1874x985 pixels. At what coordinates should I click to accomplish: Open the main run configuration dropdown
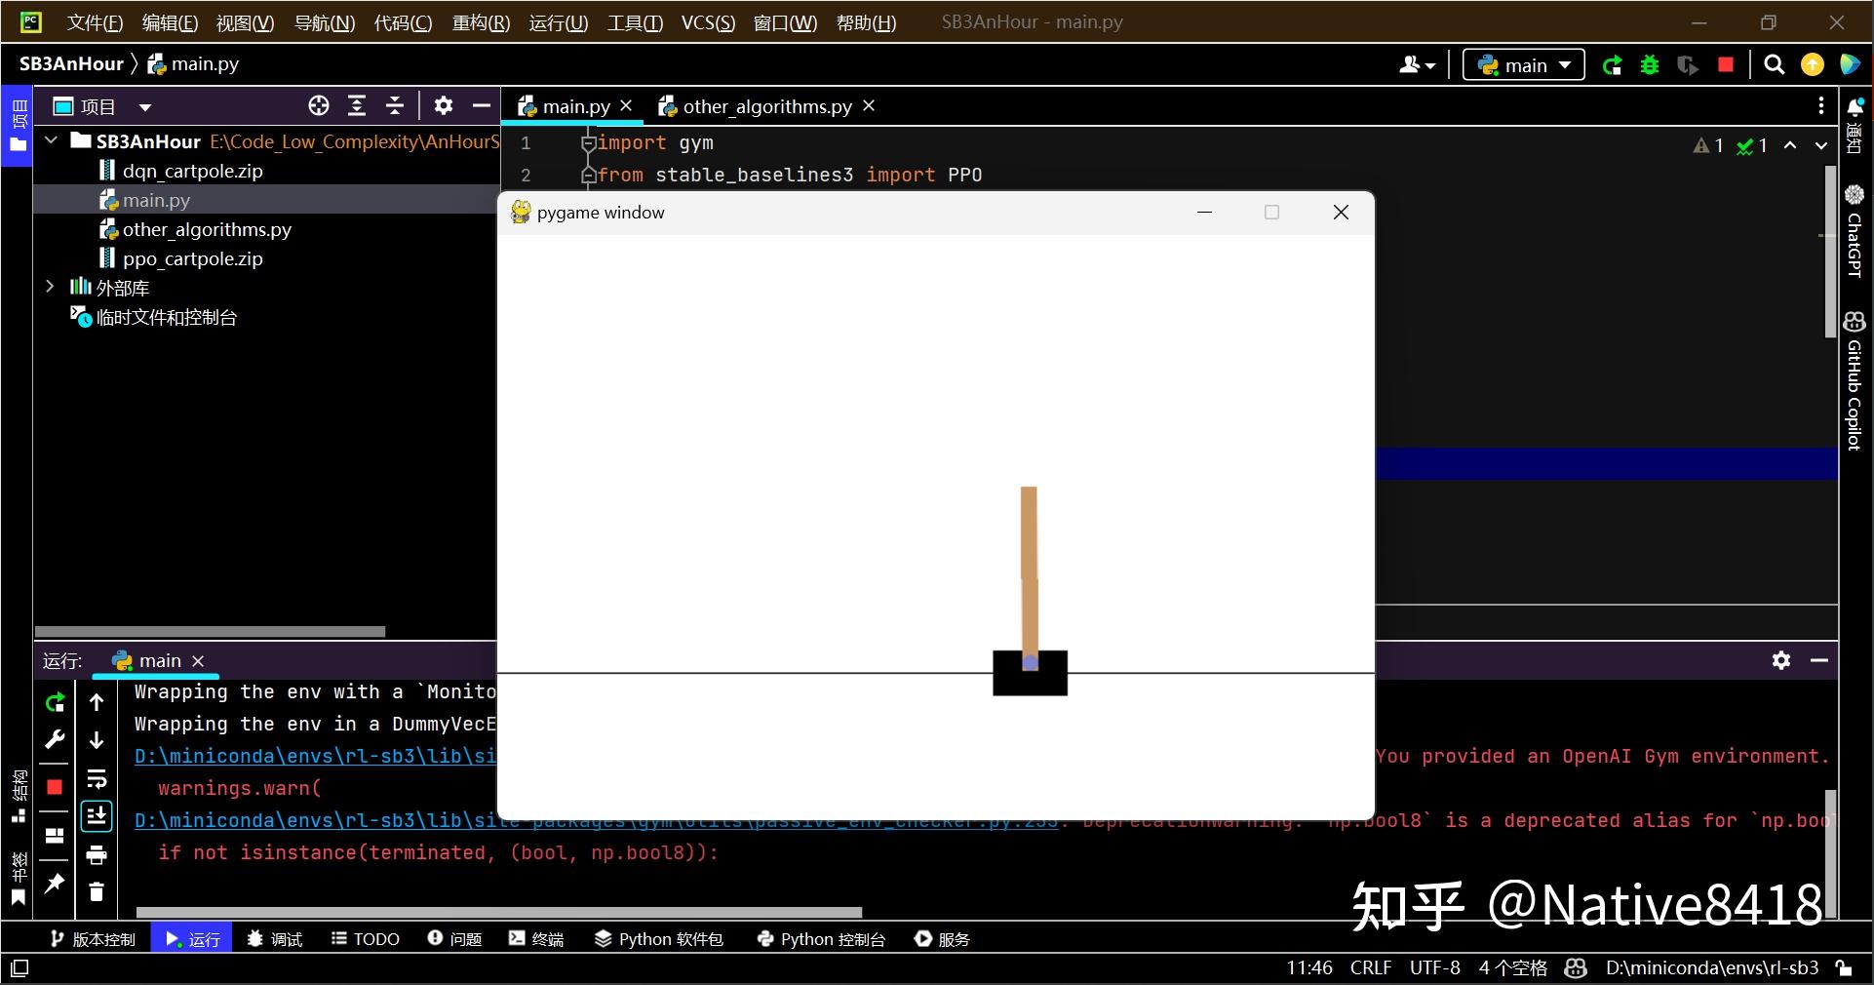[1523, 64]
